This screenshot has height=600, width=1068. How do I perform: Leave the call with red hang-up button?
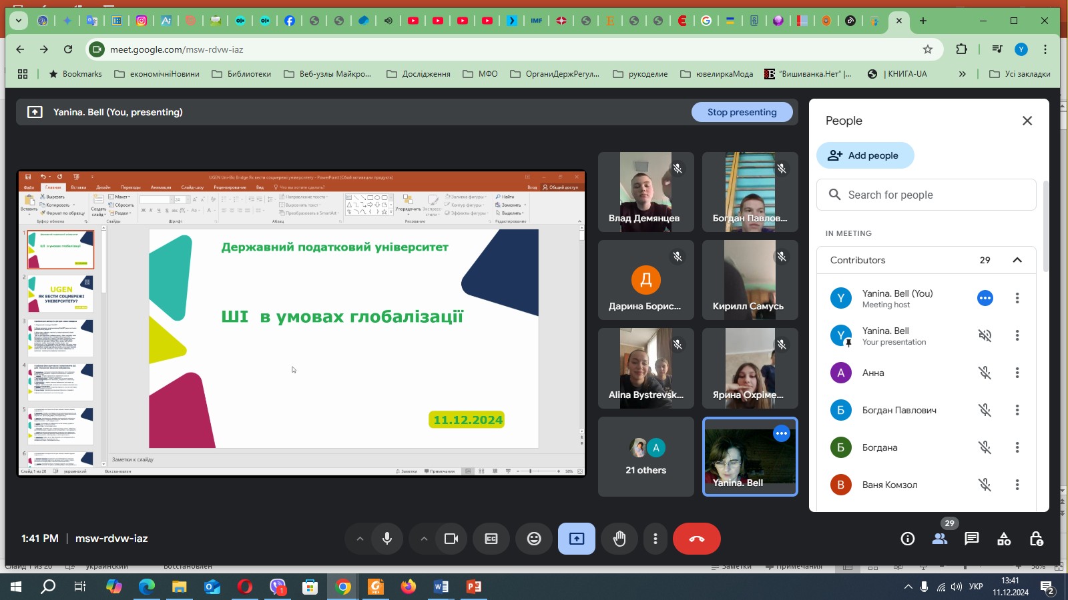coord(697,539)
